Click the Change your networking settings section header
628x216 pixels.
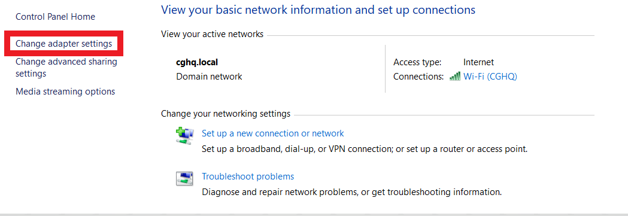pos(226,114)
